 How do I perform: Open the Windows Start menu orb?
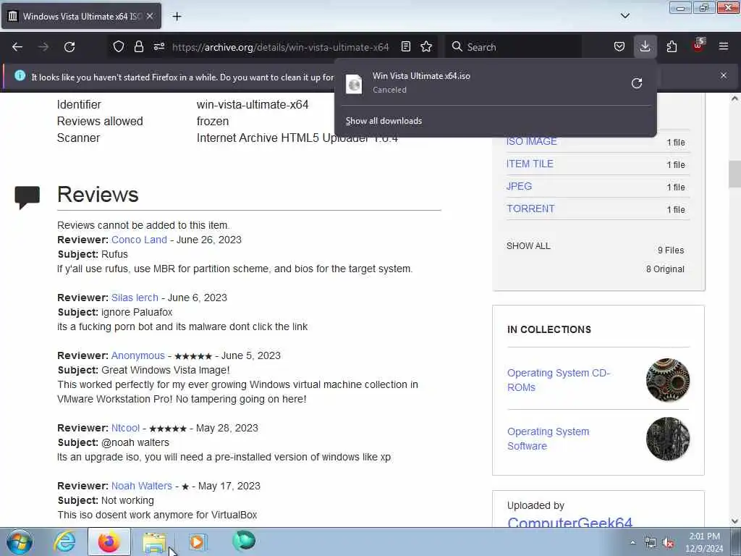[19, 542]
